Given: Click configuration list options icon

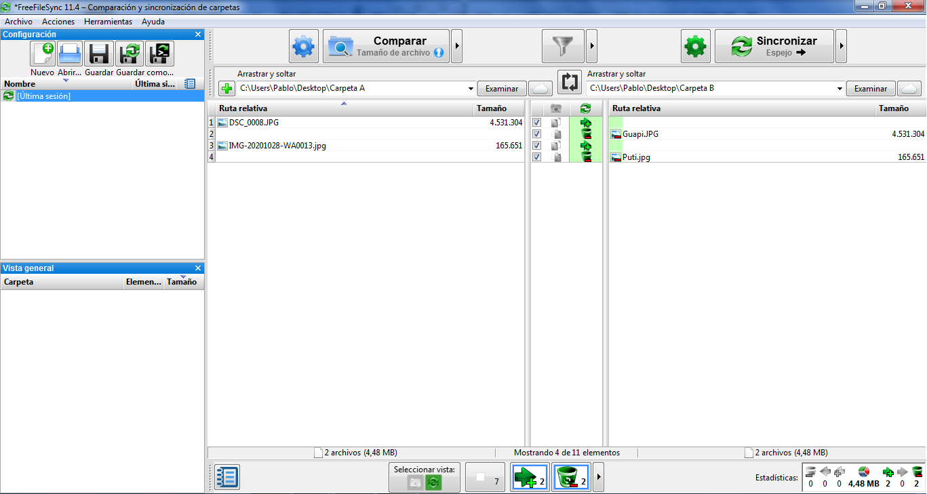Looking at the screenshot, I should [x=190, y=84].
